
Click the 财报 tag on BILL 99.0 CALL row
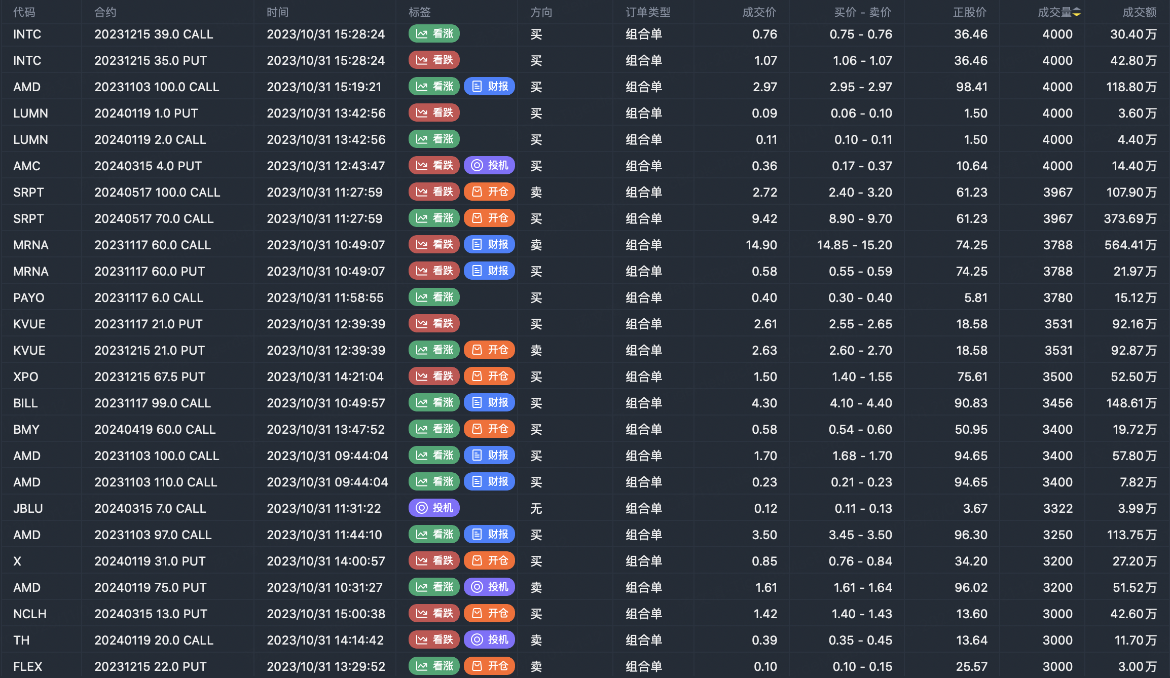[x=489, y=403]
